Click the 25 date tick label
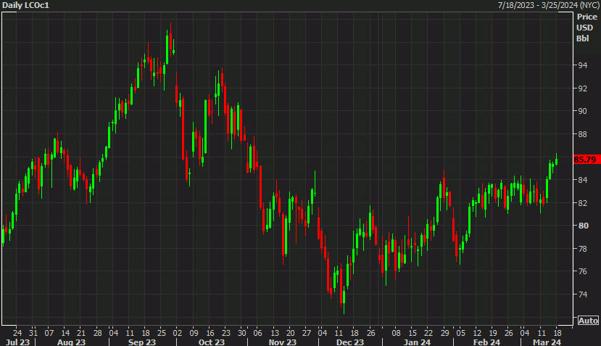Screen dimensions: 601x346 [162, 332]
